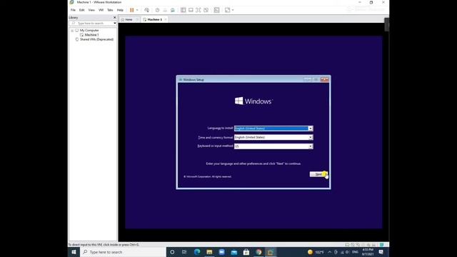This screenshot has height=257, width=457.
Task: Click the taskbar search box
Action: [x=123, y=252]
